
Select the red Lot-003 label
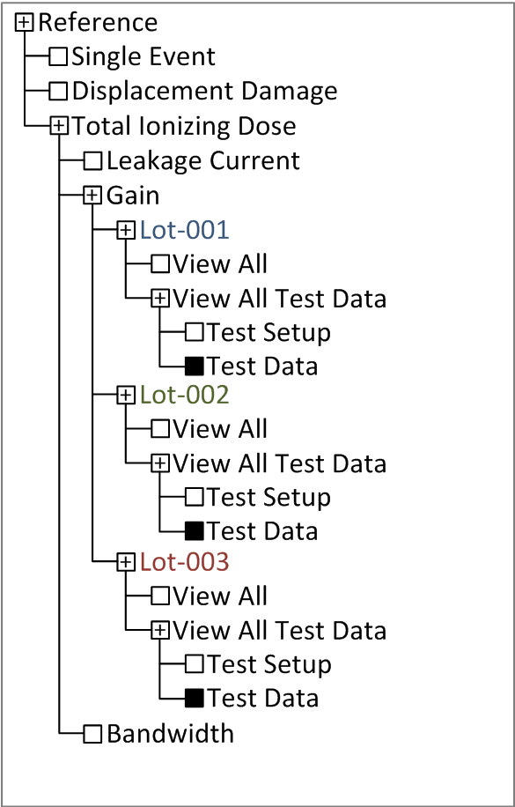[184, 562]
